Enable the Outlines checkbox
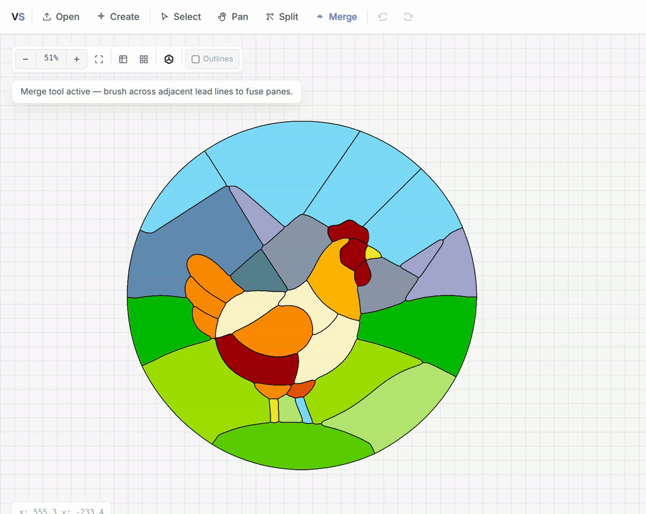The image size is (646, 514). click(x=213, y=59)
